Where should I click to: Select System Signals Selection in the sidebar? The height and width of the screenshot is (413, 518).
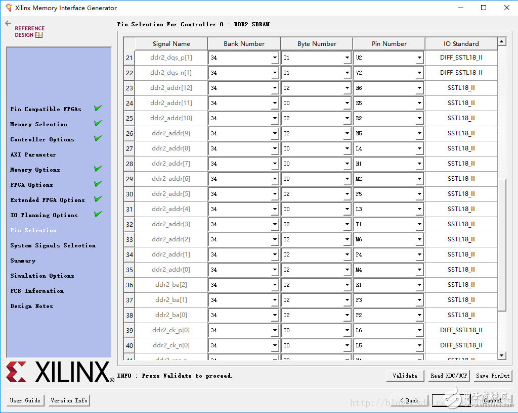(x=53, y=245)
